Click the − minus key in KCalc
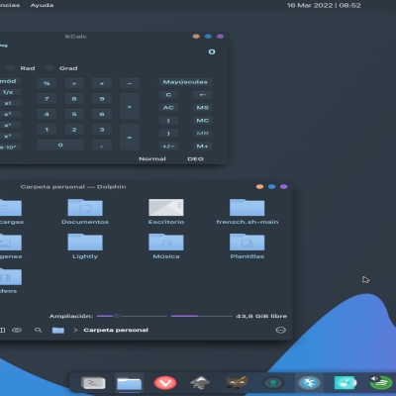The image size is (396, 396). click(130, 83)
